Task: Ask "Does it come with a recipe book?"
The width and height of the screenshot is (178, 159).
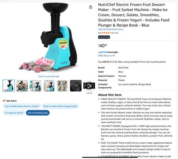Action: coord(60,106)
